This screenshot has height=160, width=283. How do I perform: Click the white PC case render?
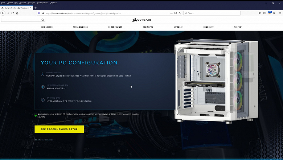click(x=217, y=81)
